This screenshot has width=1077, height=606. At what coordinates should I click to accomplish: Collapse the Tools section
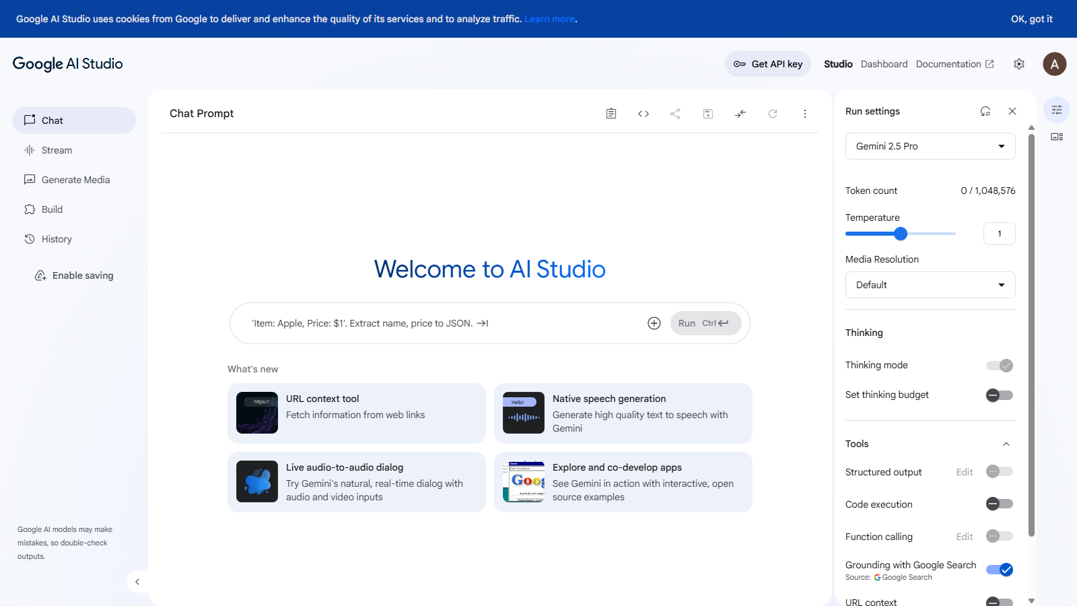pos(1006,444)
